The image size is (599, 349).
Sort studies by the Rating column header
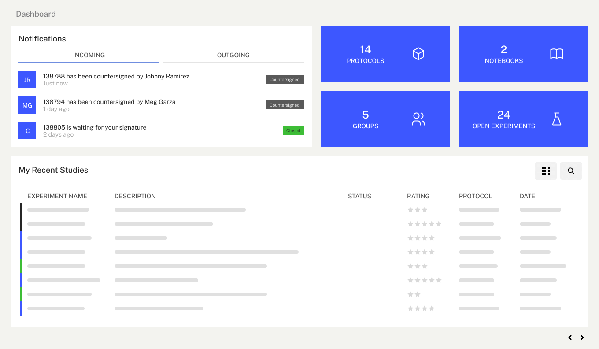tap(418, 196)
